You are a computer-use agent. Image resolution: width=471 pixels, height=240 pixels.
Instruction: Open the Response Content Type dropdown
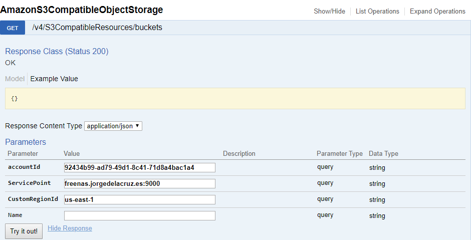pos(113,126)
